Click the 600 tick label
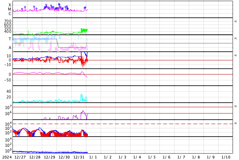Image resolution: width=239 pixels, height=160 pixels. pos(8,25)
